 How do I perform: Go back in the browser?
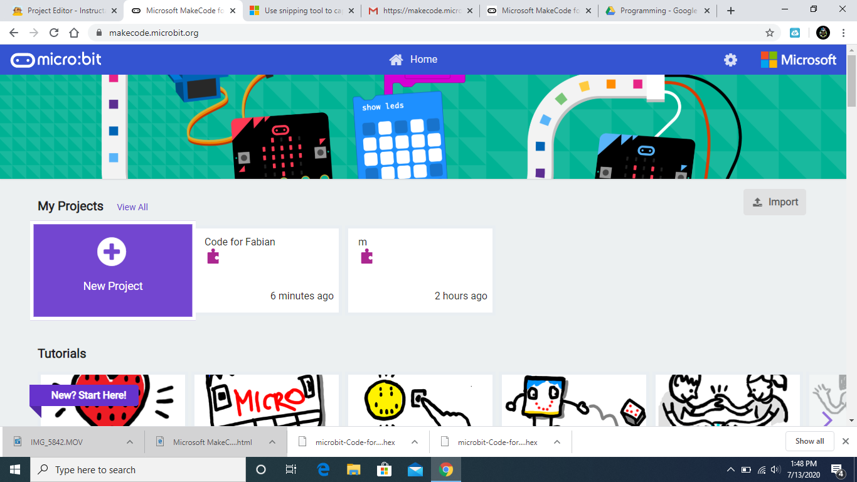click(x=14, y=33)
